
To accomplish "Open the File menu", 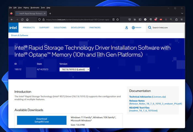I will pyautogui.click(x=10, y=8).
